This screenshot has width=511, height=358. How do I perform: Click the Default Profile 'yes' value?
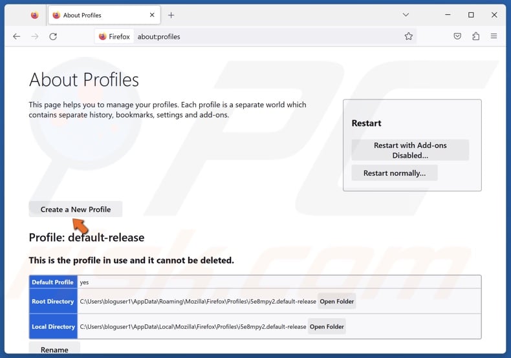click(x=84, y=282)
